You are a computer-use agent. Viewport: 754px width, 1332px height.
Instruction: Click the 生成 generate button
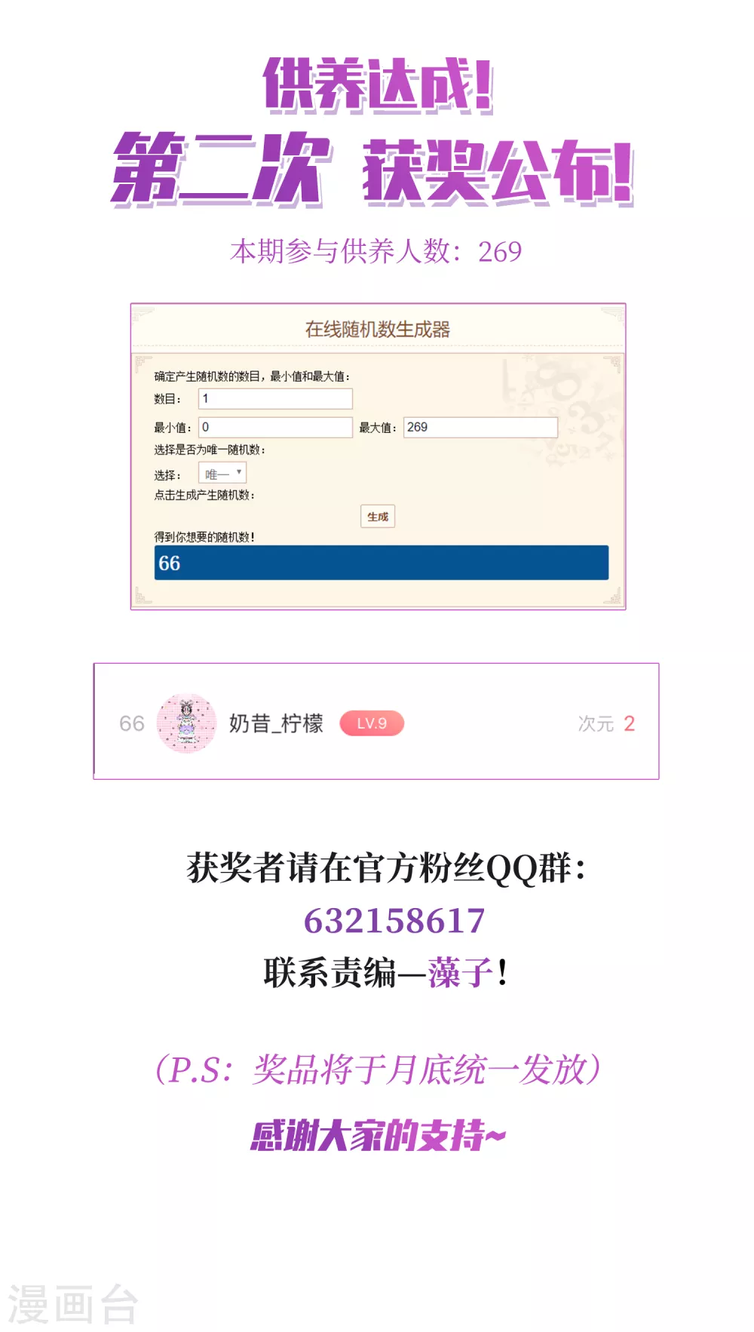(378, 517)
